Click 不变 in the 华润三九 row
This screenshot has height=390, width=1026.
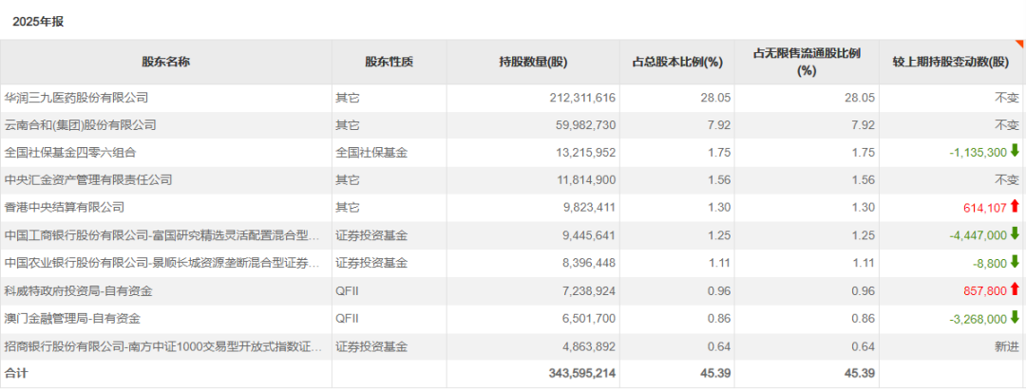pyautogui.click(x=1007, y=98)
